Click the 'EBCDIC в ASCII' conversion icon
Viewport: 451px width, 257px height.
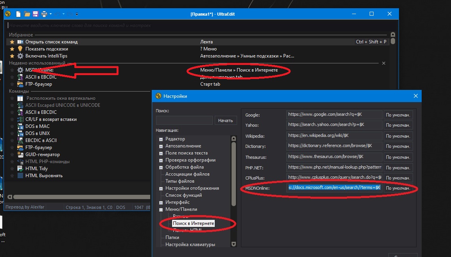(20, 140)
